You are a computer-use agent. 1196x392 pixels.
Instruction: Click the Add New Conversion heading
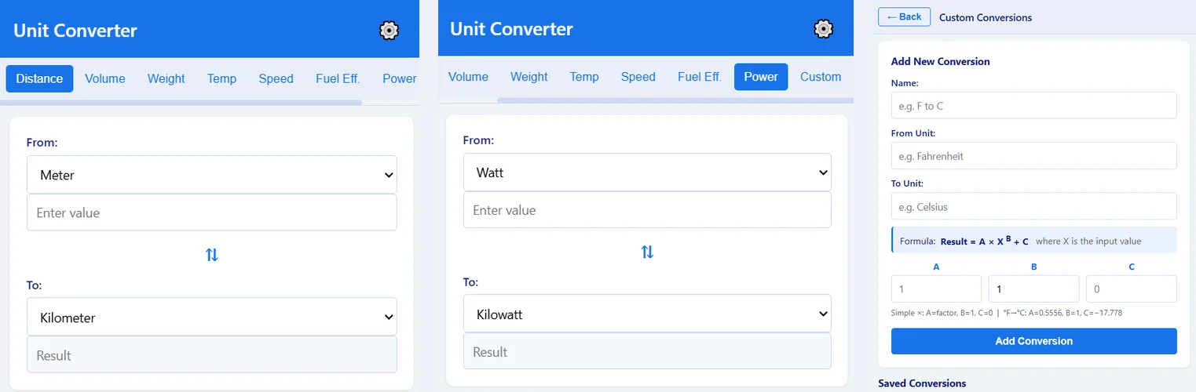940,61
